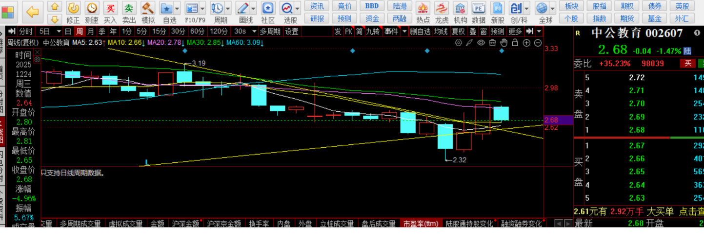Open chart settings gear icon
The height and width of the screenshot is (243, 704).
coord(459,43)
